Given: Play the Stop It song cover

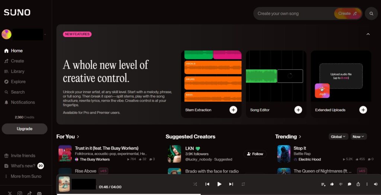Looking at the screenshot, I should (x=284, y=153).
